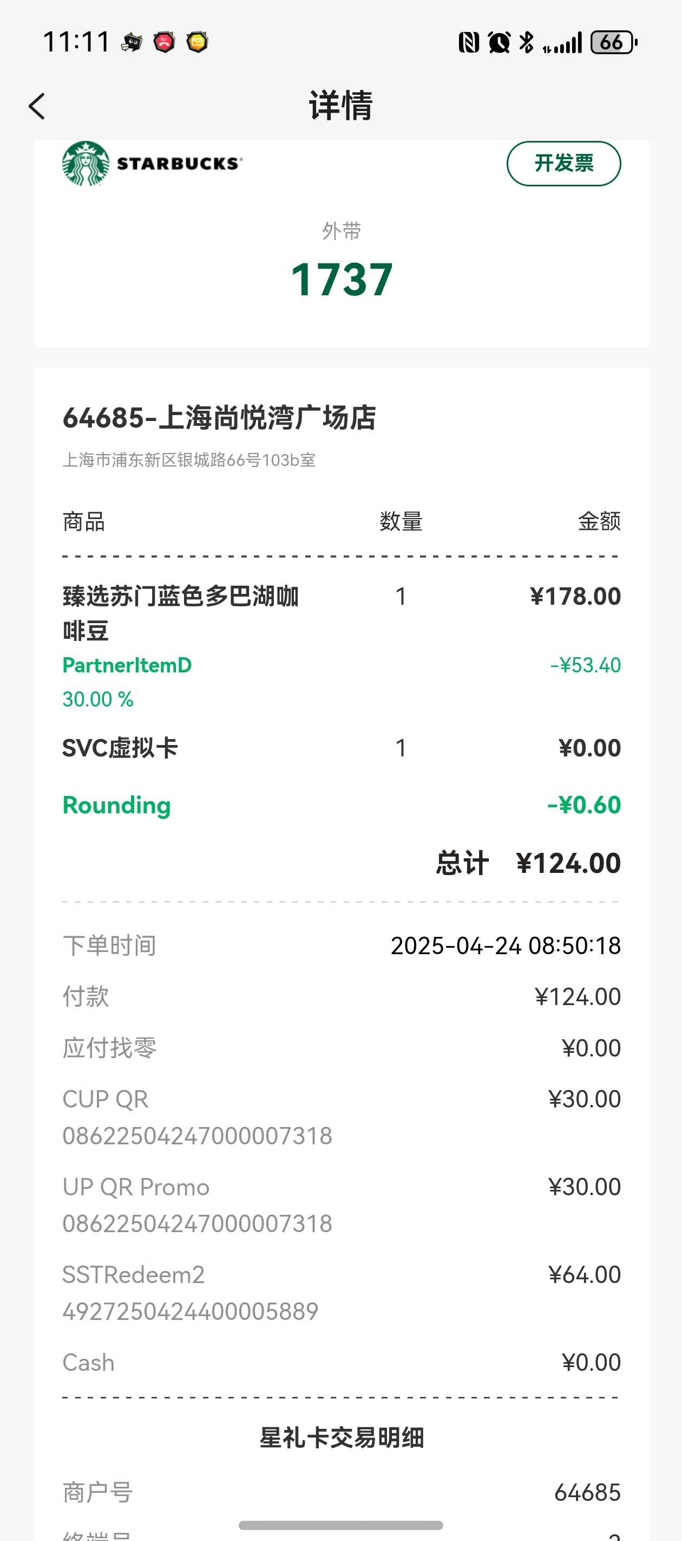Select the pickup number 1737

[342, 280]
